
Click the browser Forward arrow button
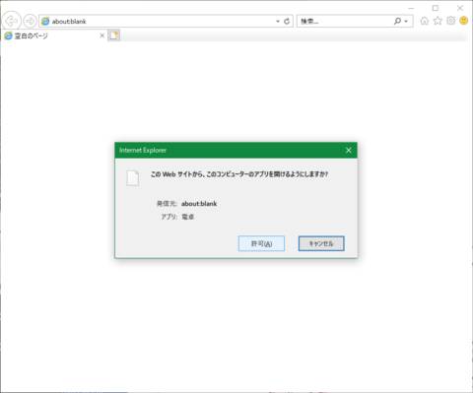30,21
